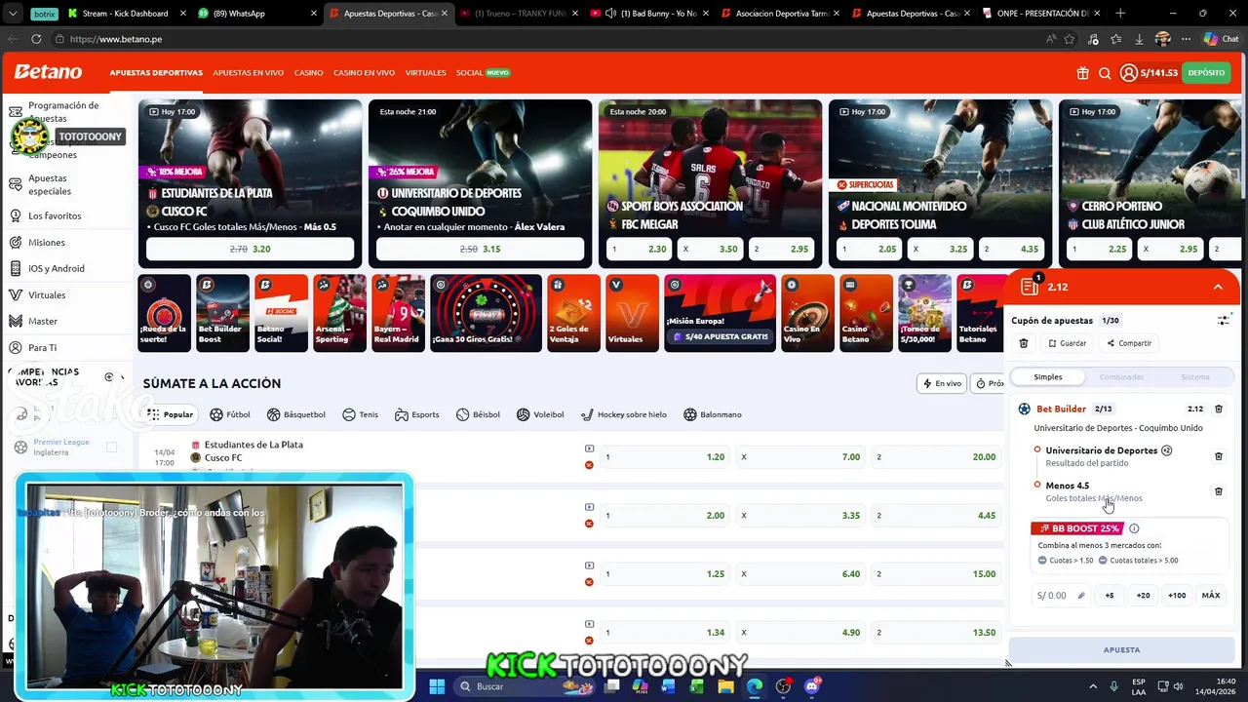This screenshot has width=1248, height=702.
Task: Open Los favoritos in sidebar
Action: pos(54,215)
